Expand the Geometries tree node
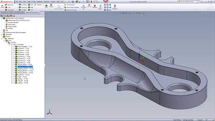 click(1, 34)
